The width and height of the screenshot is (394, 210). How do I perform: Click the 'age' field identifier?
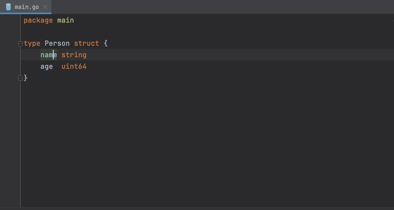(x=47, y=67)
